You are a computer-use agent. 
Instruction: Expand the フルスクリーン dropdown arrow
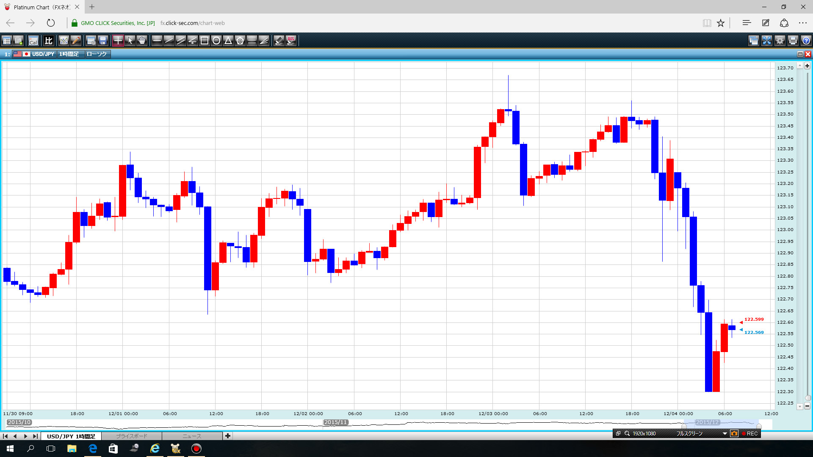point(725,433)
